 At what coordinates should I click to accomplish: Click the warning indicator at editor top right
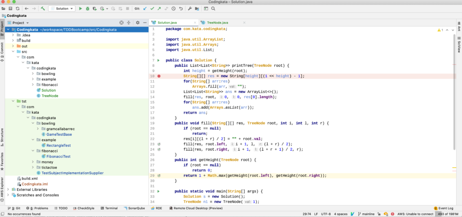pyautogui.click(x=440, y=30)
